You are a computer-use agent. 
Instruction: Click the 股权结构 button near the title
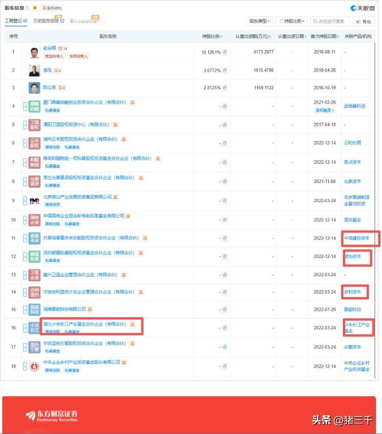pyautogui.click(x=52, y=8)
